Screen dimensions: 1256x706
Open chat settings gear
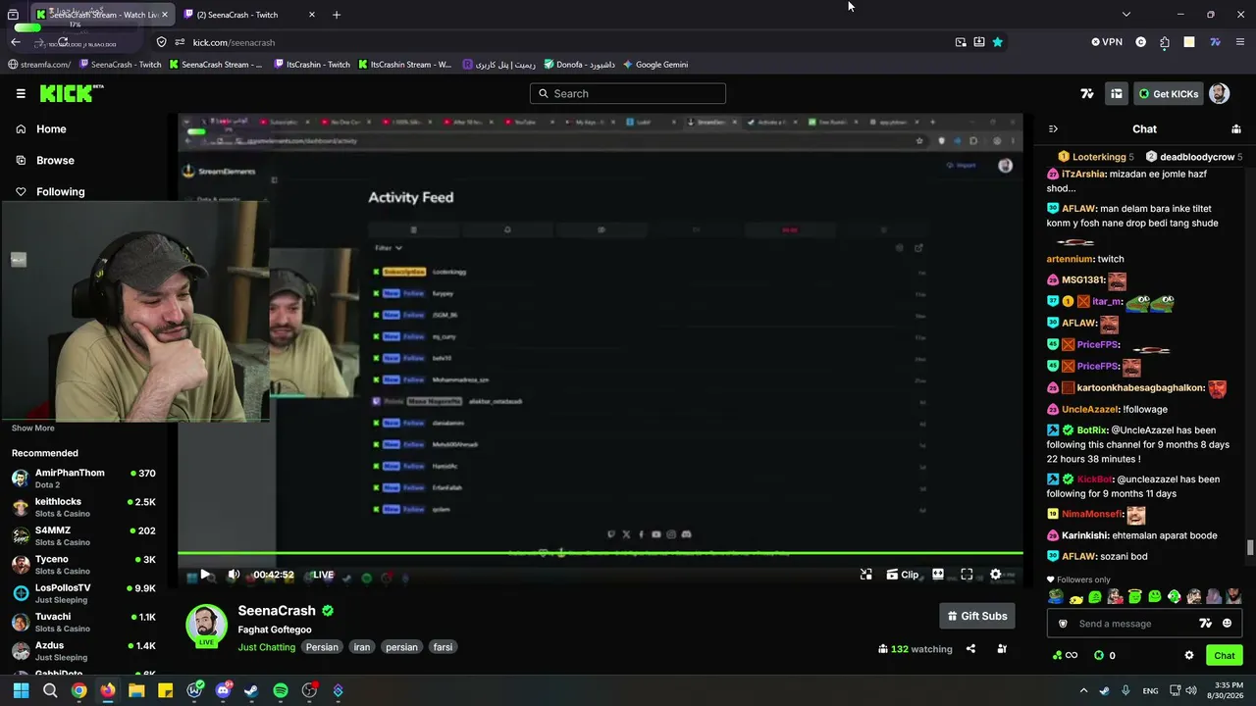coord(1189,655)
